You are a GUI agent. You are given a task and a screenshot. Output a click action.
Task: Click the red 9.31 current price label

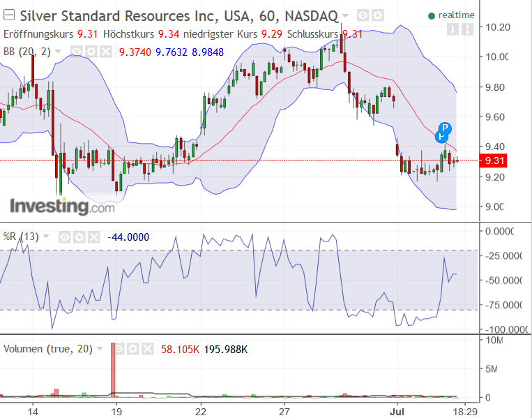point(494,161)
